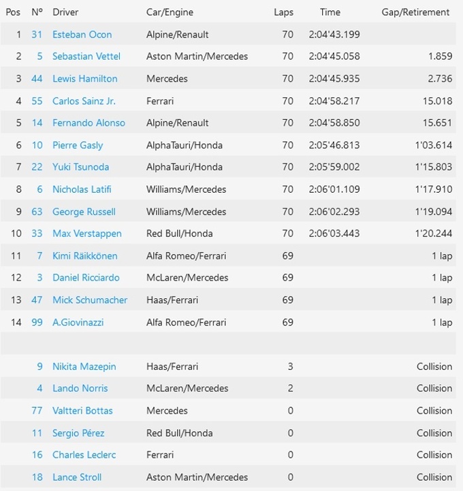Image resolution: width=463 pixels, height=491 pixels.
Task: Click Daniel Ricciardo link
Action: 86,278
